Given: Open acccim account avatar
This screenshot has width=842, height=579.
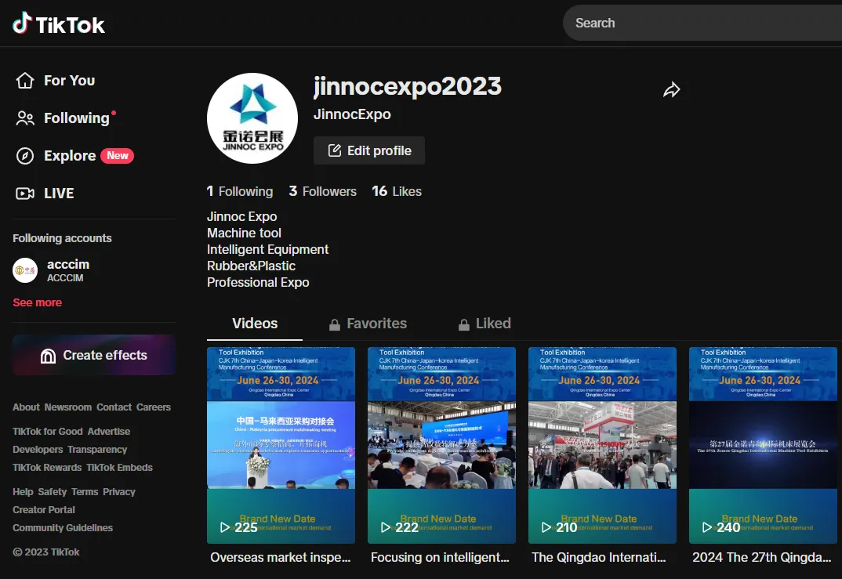Looking at the screenshot, I should [25, 270].
